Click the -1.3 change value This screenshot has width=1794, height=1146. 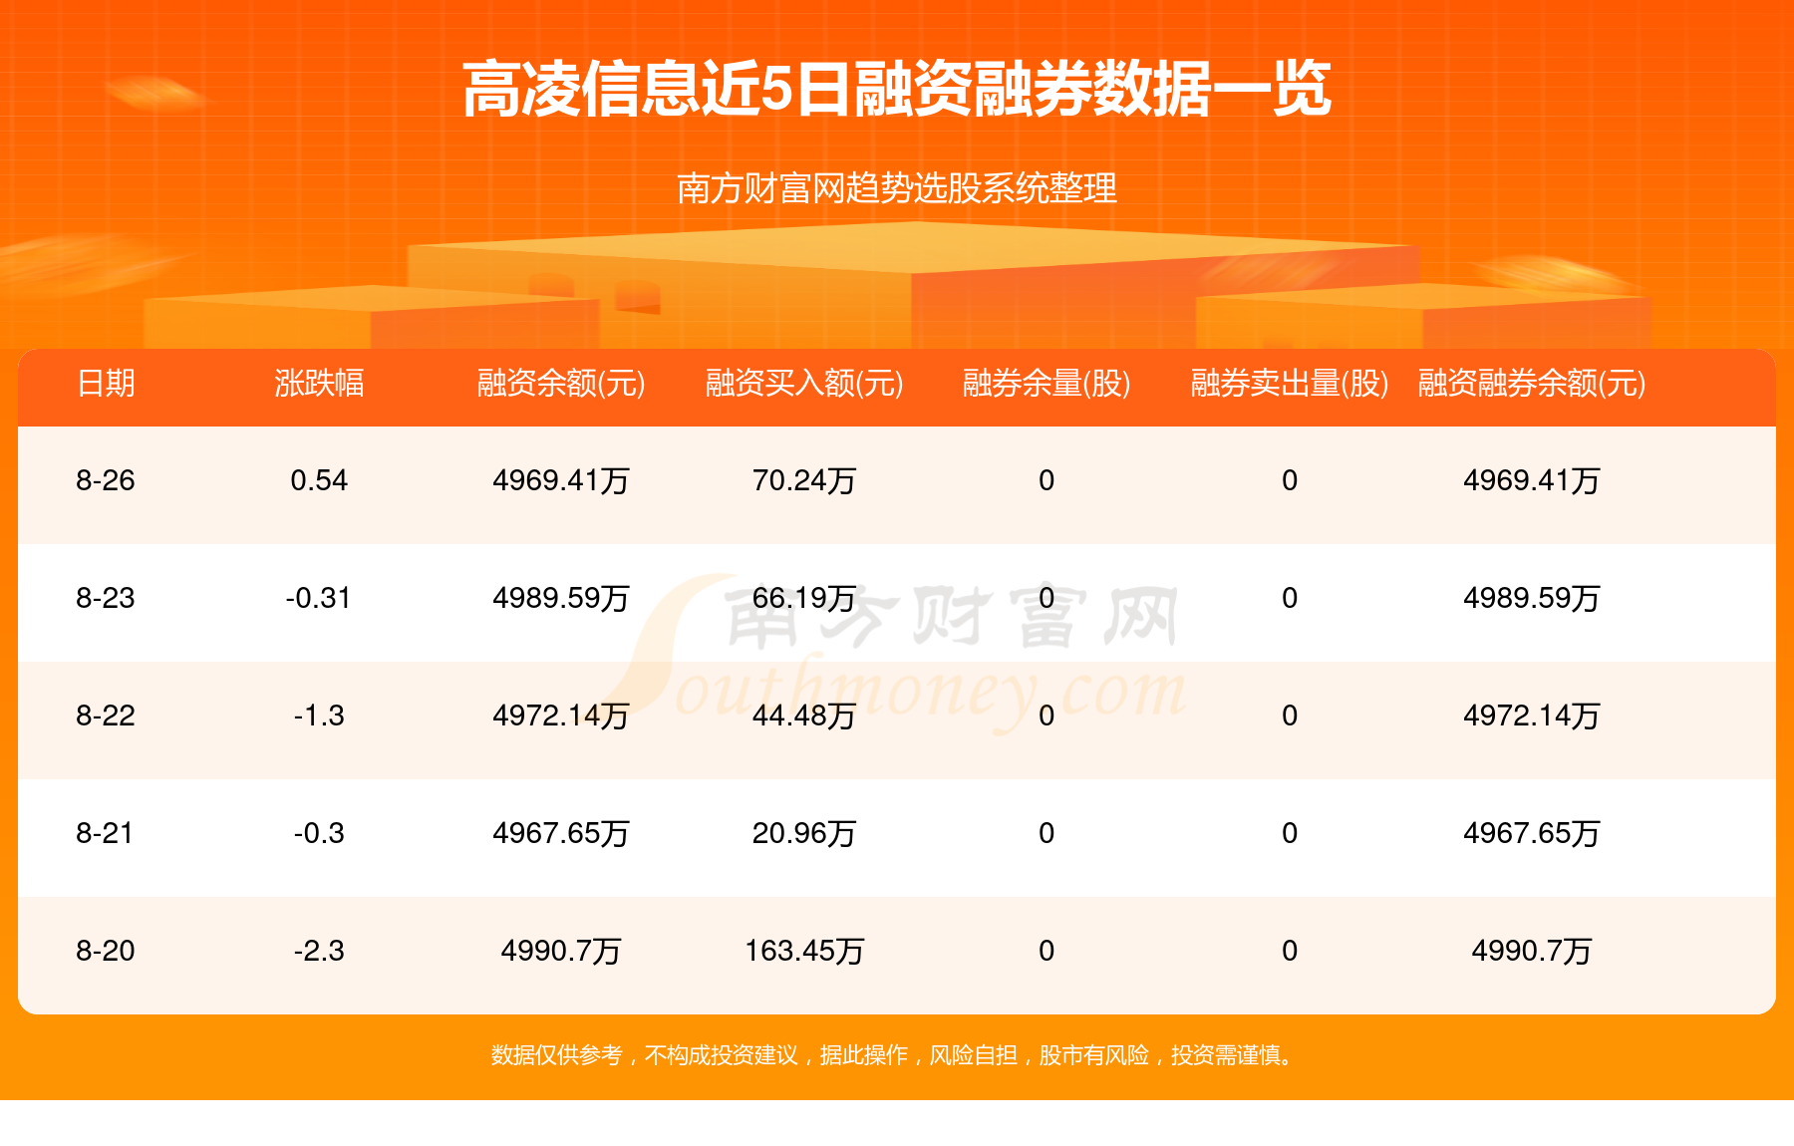(319, 716)
